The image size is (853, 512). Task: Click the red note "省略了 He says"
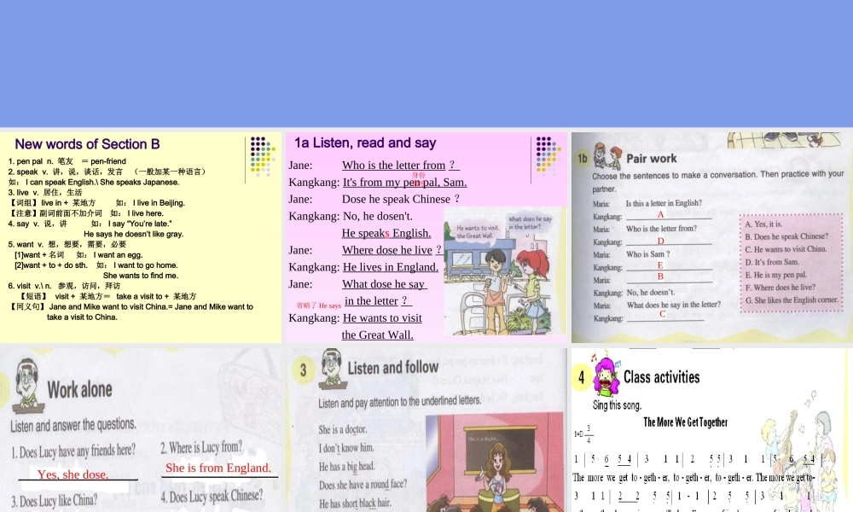tap(319, 305)
